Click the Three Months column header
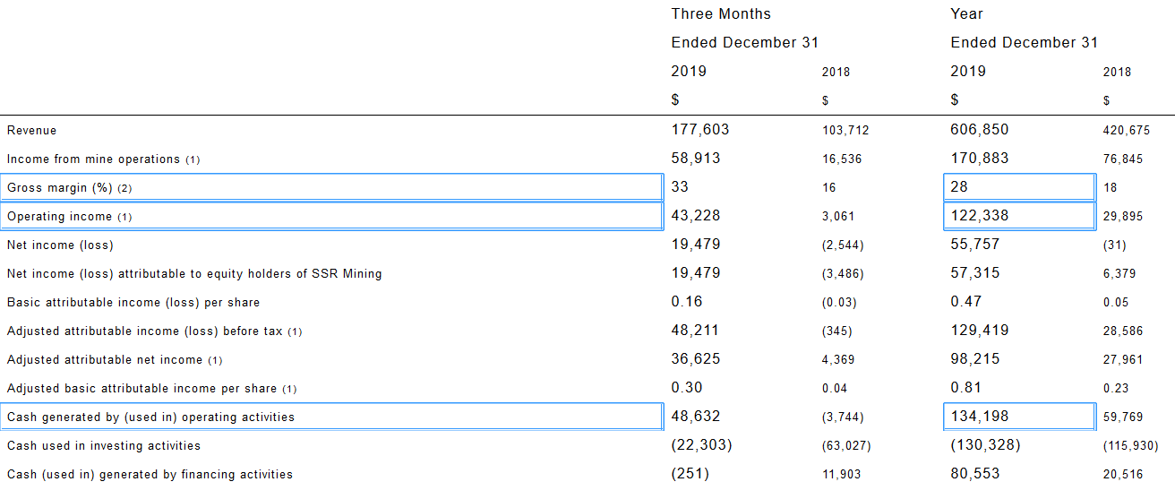1175x499 pixels. click(721, 14)
